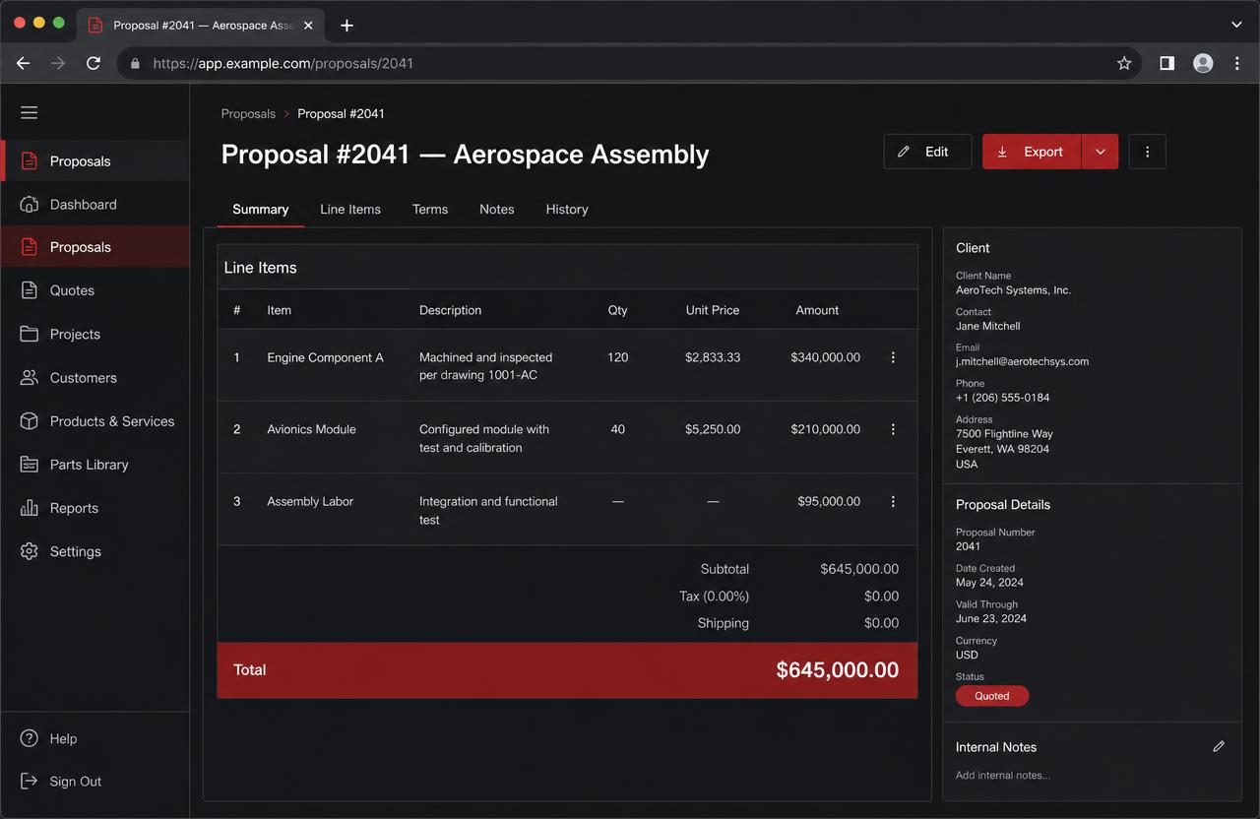Image resolution: width=1260 pixels, height=819 pixels.
Task: Click the Export button
Action: (x=1032, y=152)
